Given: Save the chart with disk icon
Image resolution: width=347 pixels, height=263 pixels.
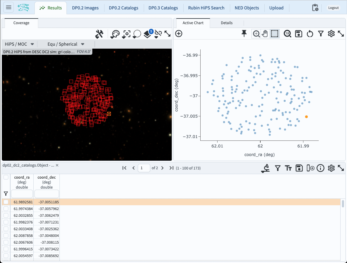Looking at the screenshot, I should tap(299, 34).
